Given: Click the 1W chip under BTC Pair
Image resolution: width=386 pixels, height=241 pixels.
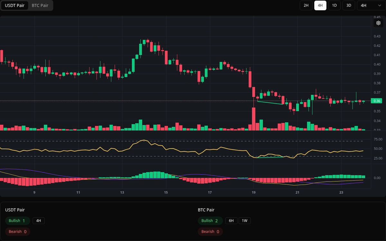Looking at the screenshot, I should pyautogui.click(x=244, y=221).
